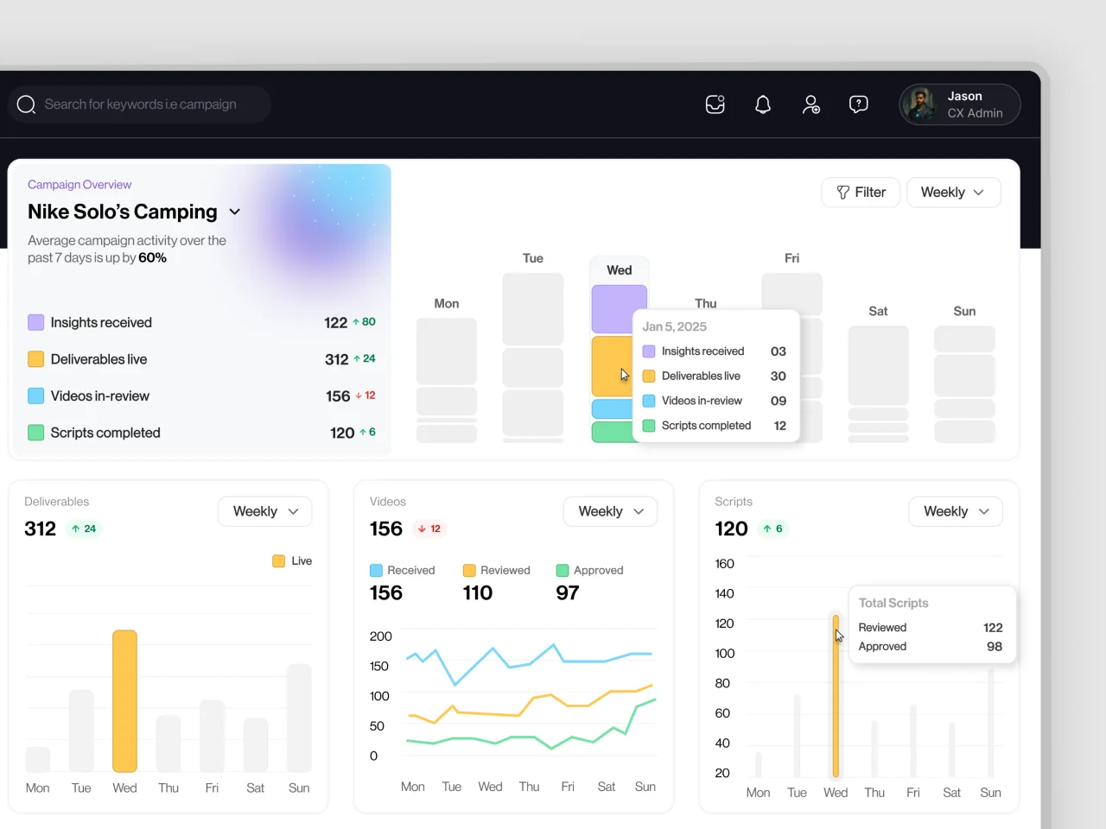Image resolution: width=1106 pixels, height=829 pixels.
Task: Click the Deliverables up 24 trend badge
Action: pyautogui.click(x=84, y=528)
